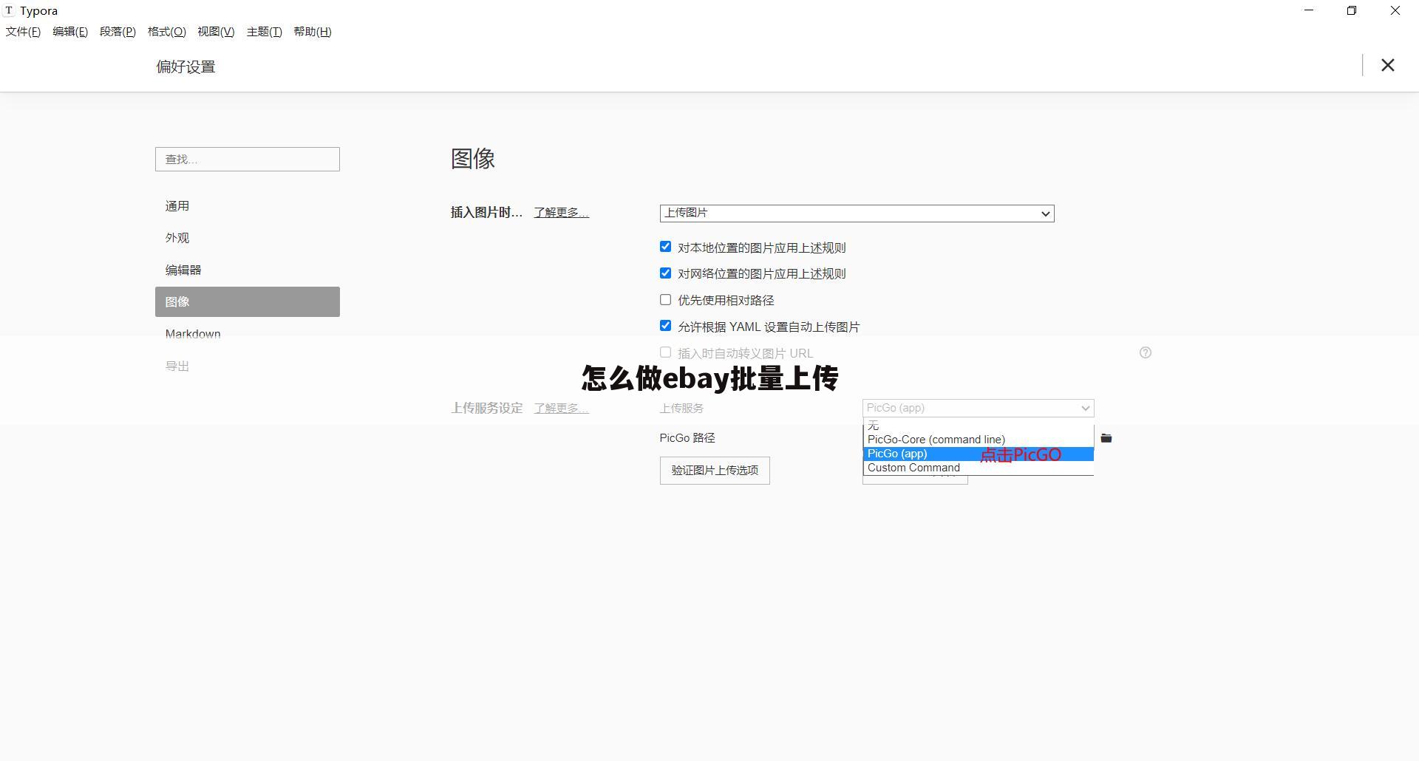Select Custom Command in the upload service list
The width and height of the screenshot is (1419, 761).
click(913, 467)
